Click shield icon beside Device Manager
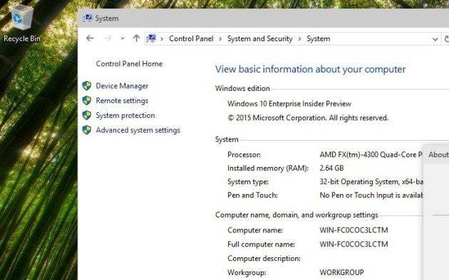The height and width of the screenshot is (280, 449). tap(87, 85)
